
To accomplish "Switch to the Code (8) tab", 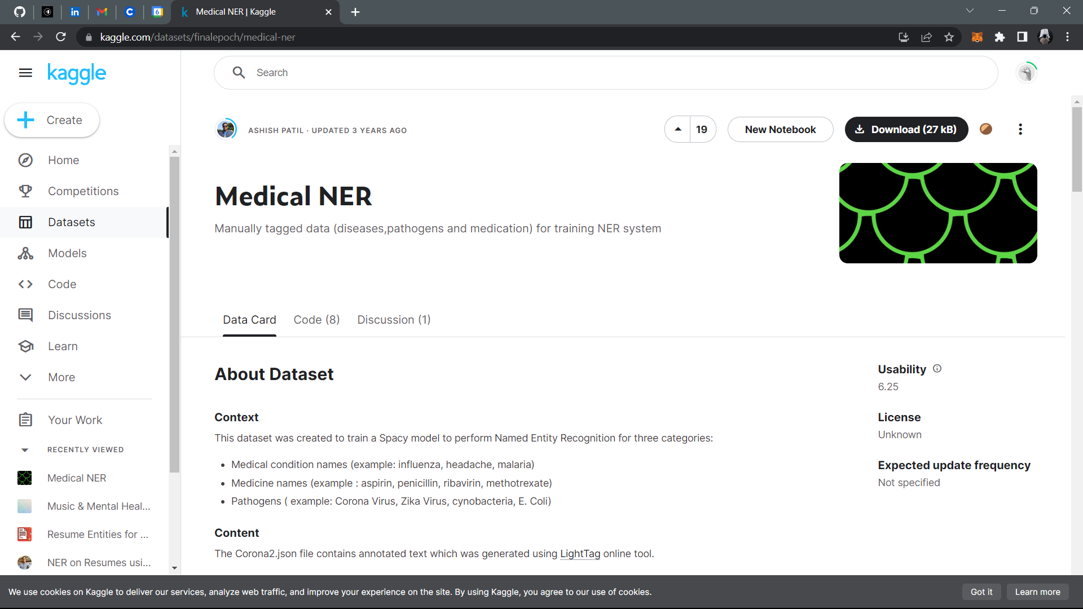I will 316,320.
